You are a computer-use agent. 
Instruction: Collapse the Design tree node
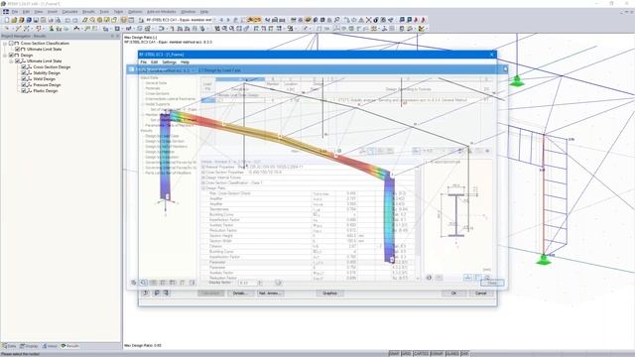pyautogui.click(x=5, y=56)
